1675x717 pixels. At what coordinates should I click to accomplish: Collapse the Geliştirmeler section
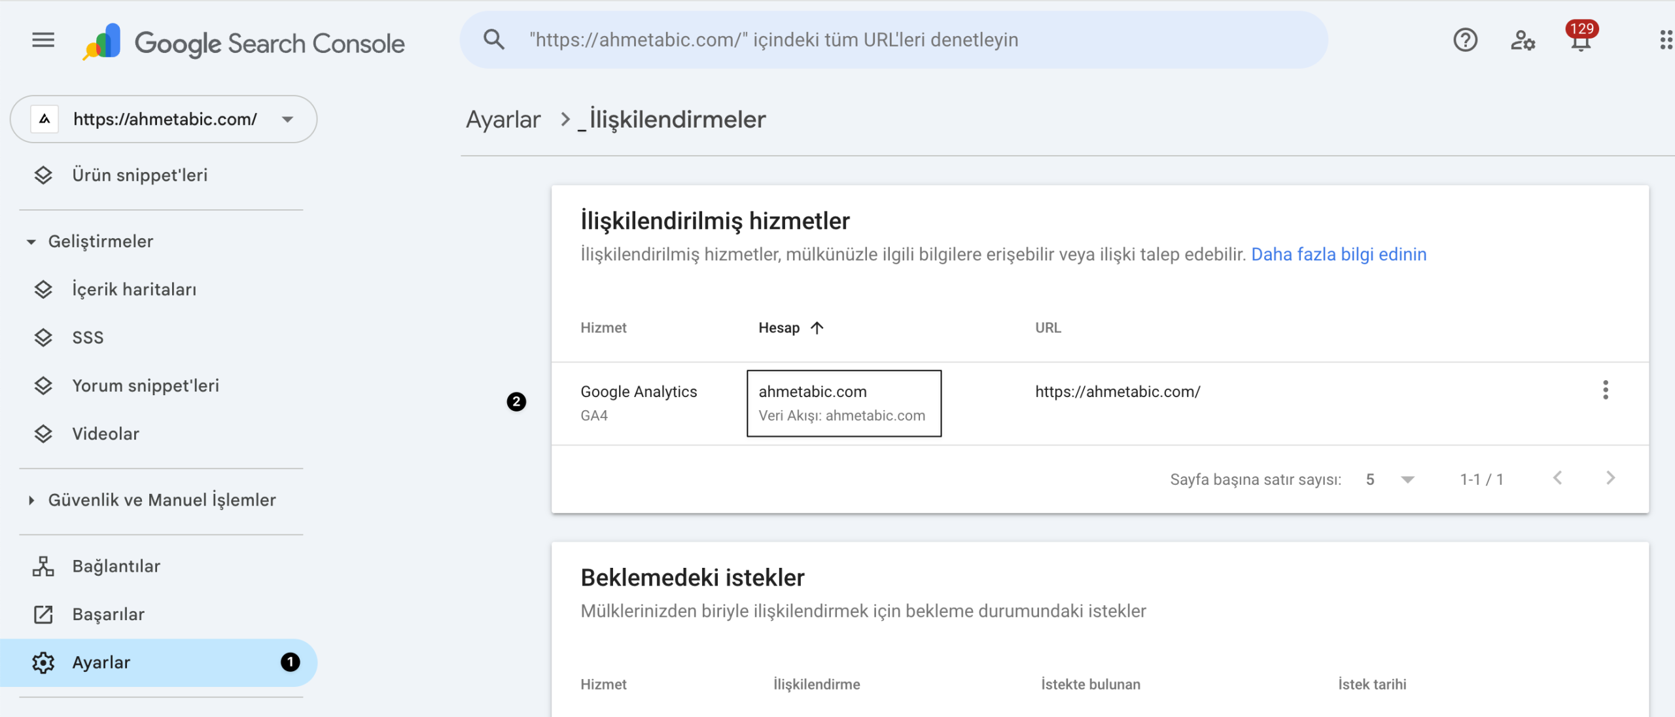coord(31,241)
